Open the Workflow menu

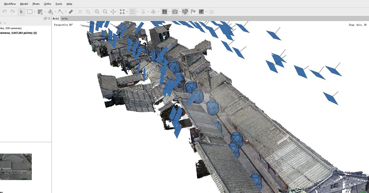tap(10, 4)
